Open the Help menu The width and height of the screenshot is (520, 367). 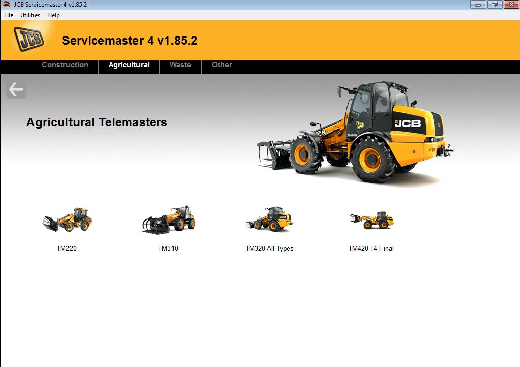click(x=53, y=15)
